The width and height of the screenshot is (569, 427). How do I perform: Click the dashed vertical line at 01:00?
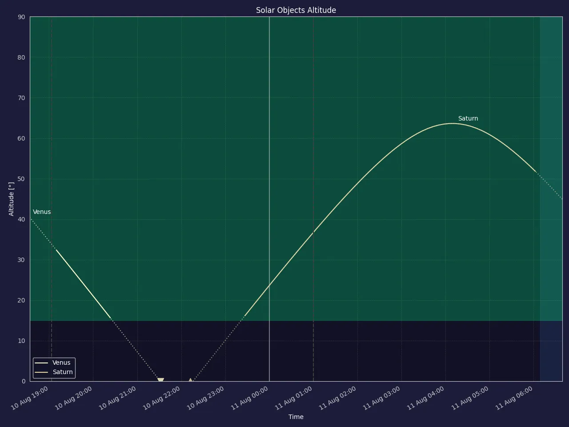click(x=313, y=199)
